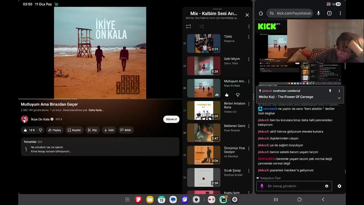Play Birileri Anlatsın Bana thumbnail

(204, 110)
